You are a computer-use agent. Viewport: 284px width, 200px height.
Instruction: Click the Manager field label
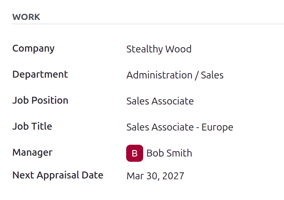[x=32, y=152]
